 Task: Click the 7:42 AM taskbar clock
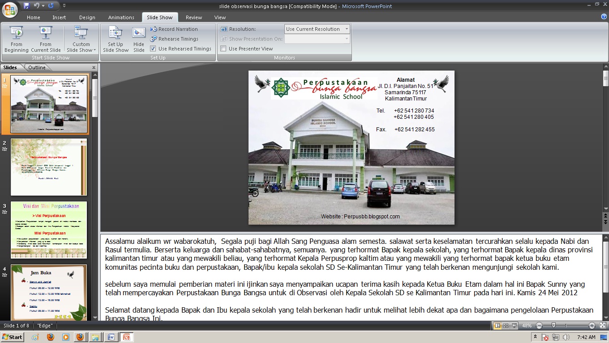pyautogui.click(x=586, y=337)
